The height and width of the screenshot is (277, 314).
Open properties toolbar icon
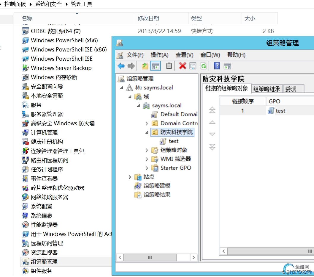coord(193,66)
